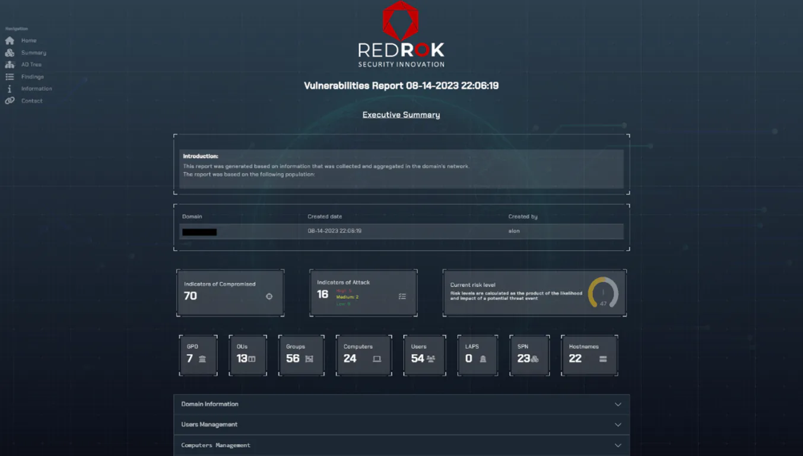Click the Computers laptop icon

pyautogui.click(x=377, y=359)
